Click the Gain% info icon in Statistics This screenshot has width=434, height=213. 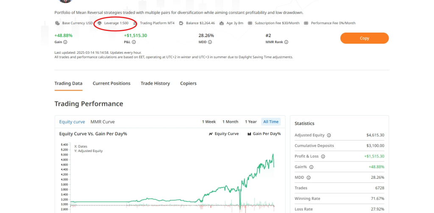312,167
